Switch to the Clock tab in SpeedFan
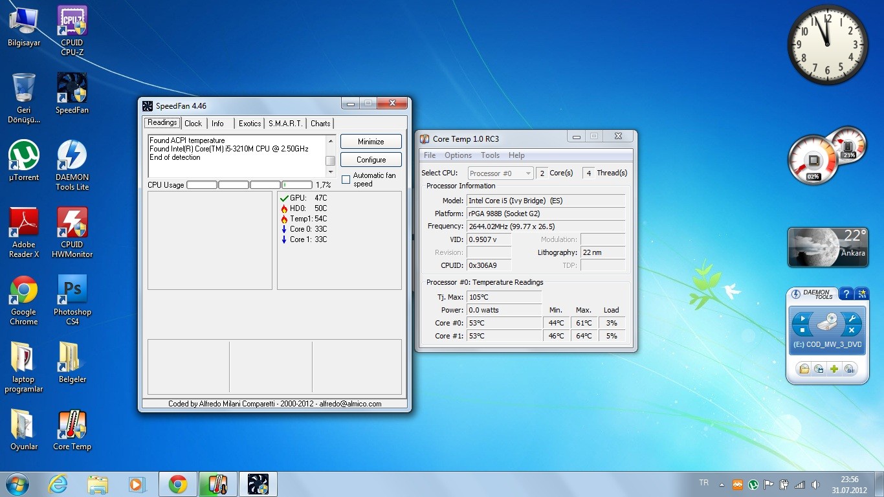Viewport: 884px width, 497px height. click(193, 123)
